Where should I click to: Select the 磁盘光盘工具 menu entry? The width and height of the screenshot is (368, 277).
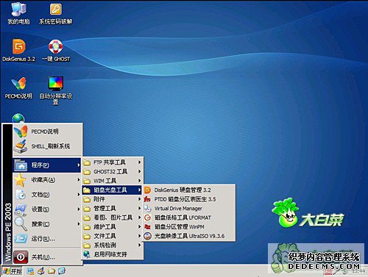tap(112, 190)
